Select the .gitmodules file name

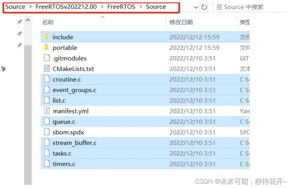(x=70, y=58)
